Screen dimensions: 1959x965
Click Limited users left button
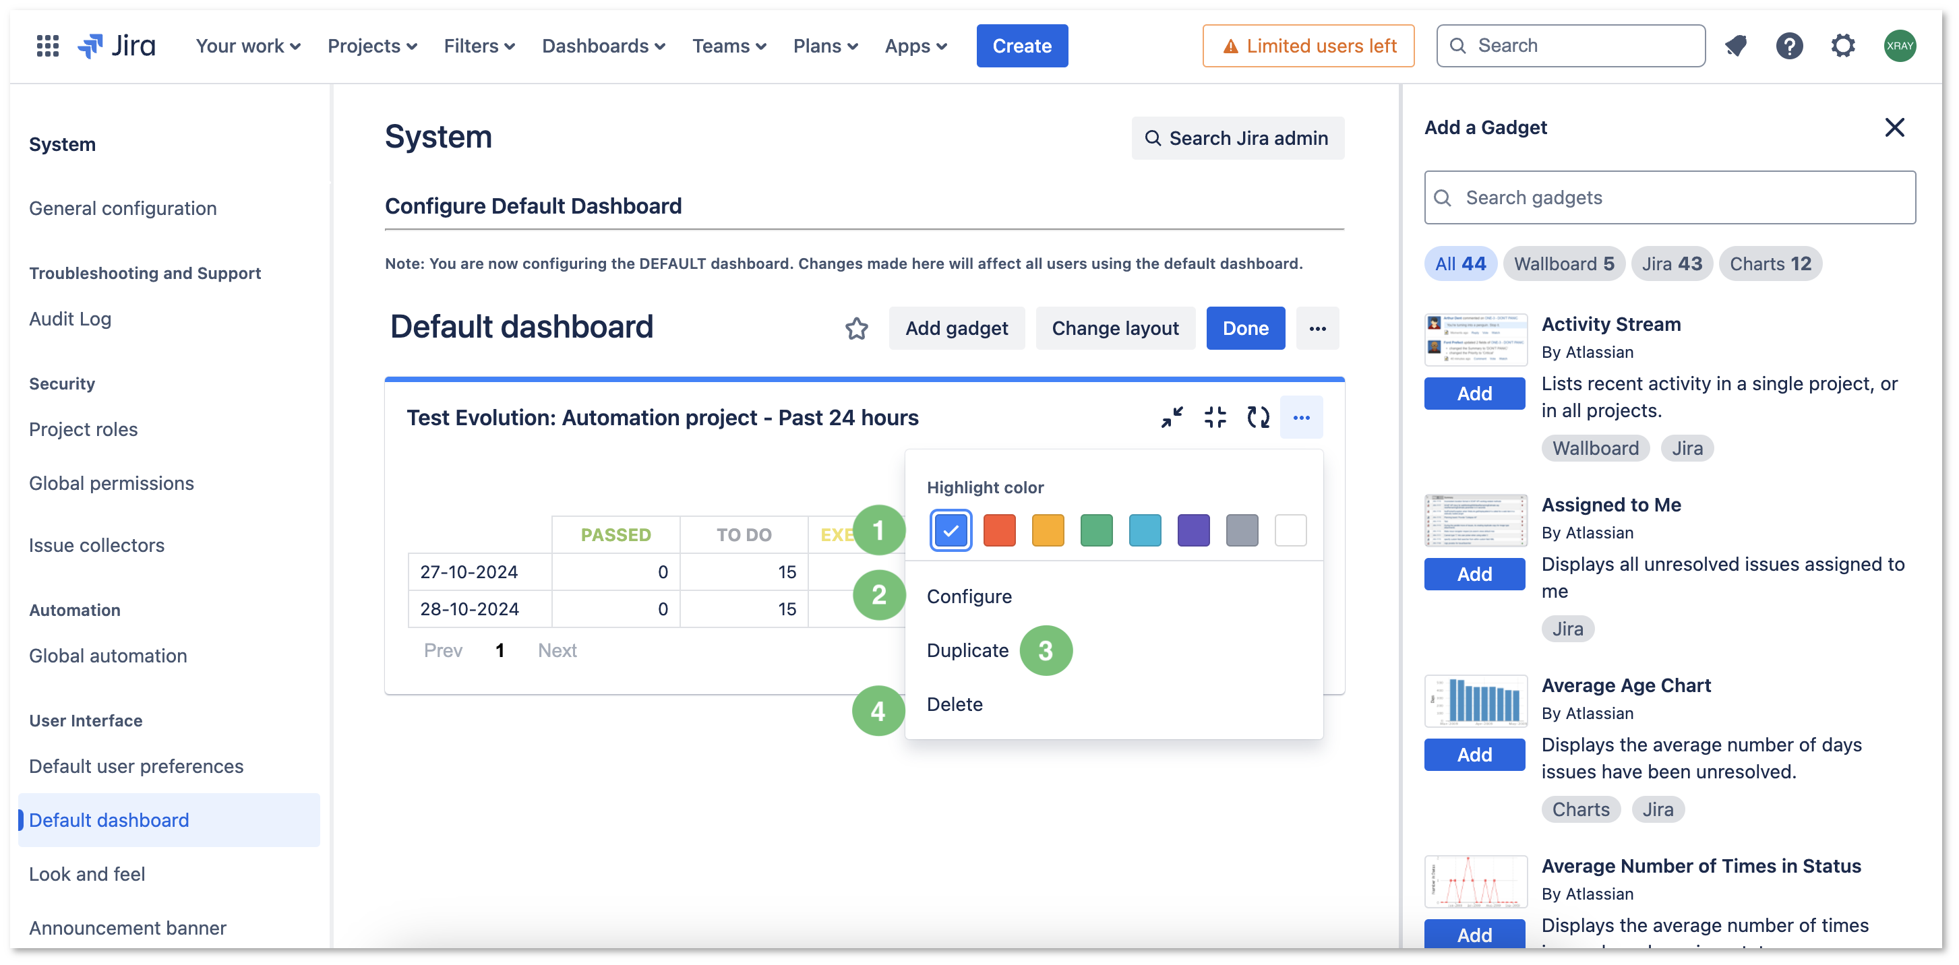click(x=1308, y=46)
